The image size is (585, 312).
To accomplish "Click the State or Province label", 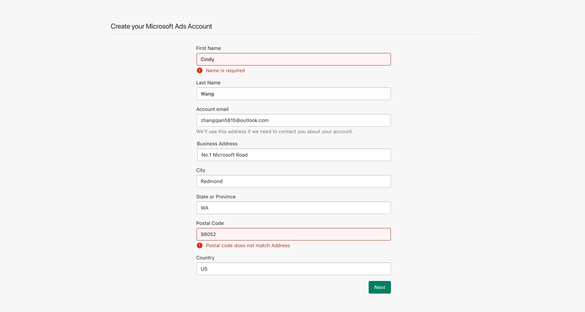I will pos(216,197).
